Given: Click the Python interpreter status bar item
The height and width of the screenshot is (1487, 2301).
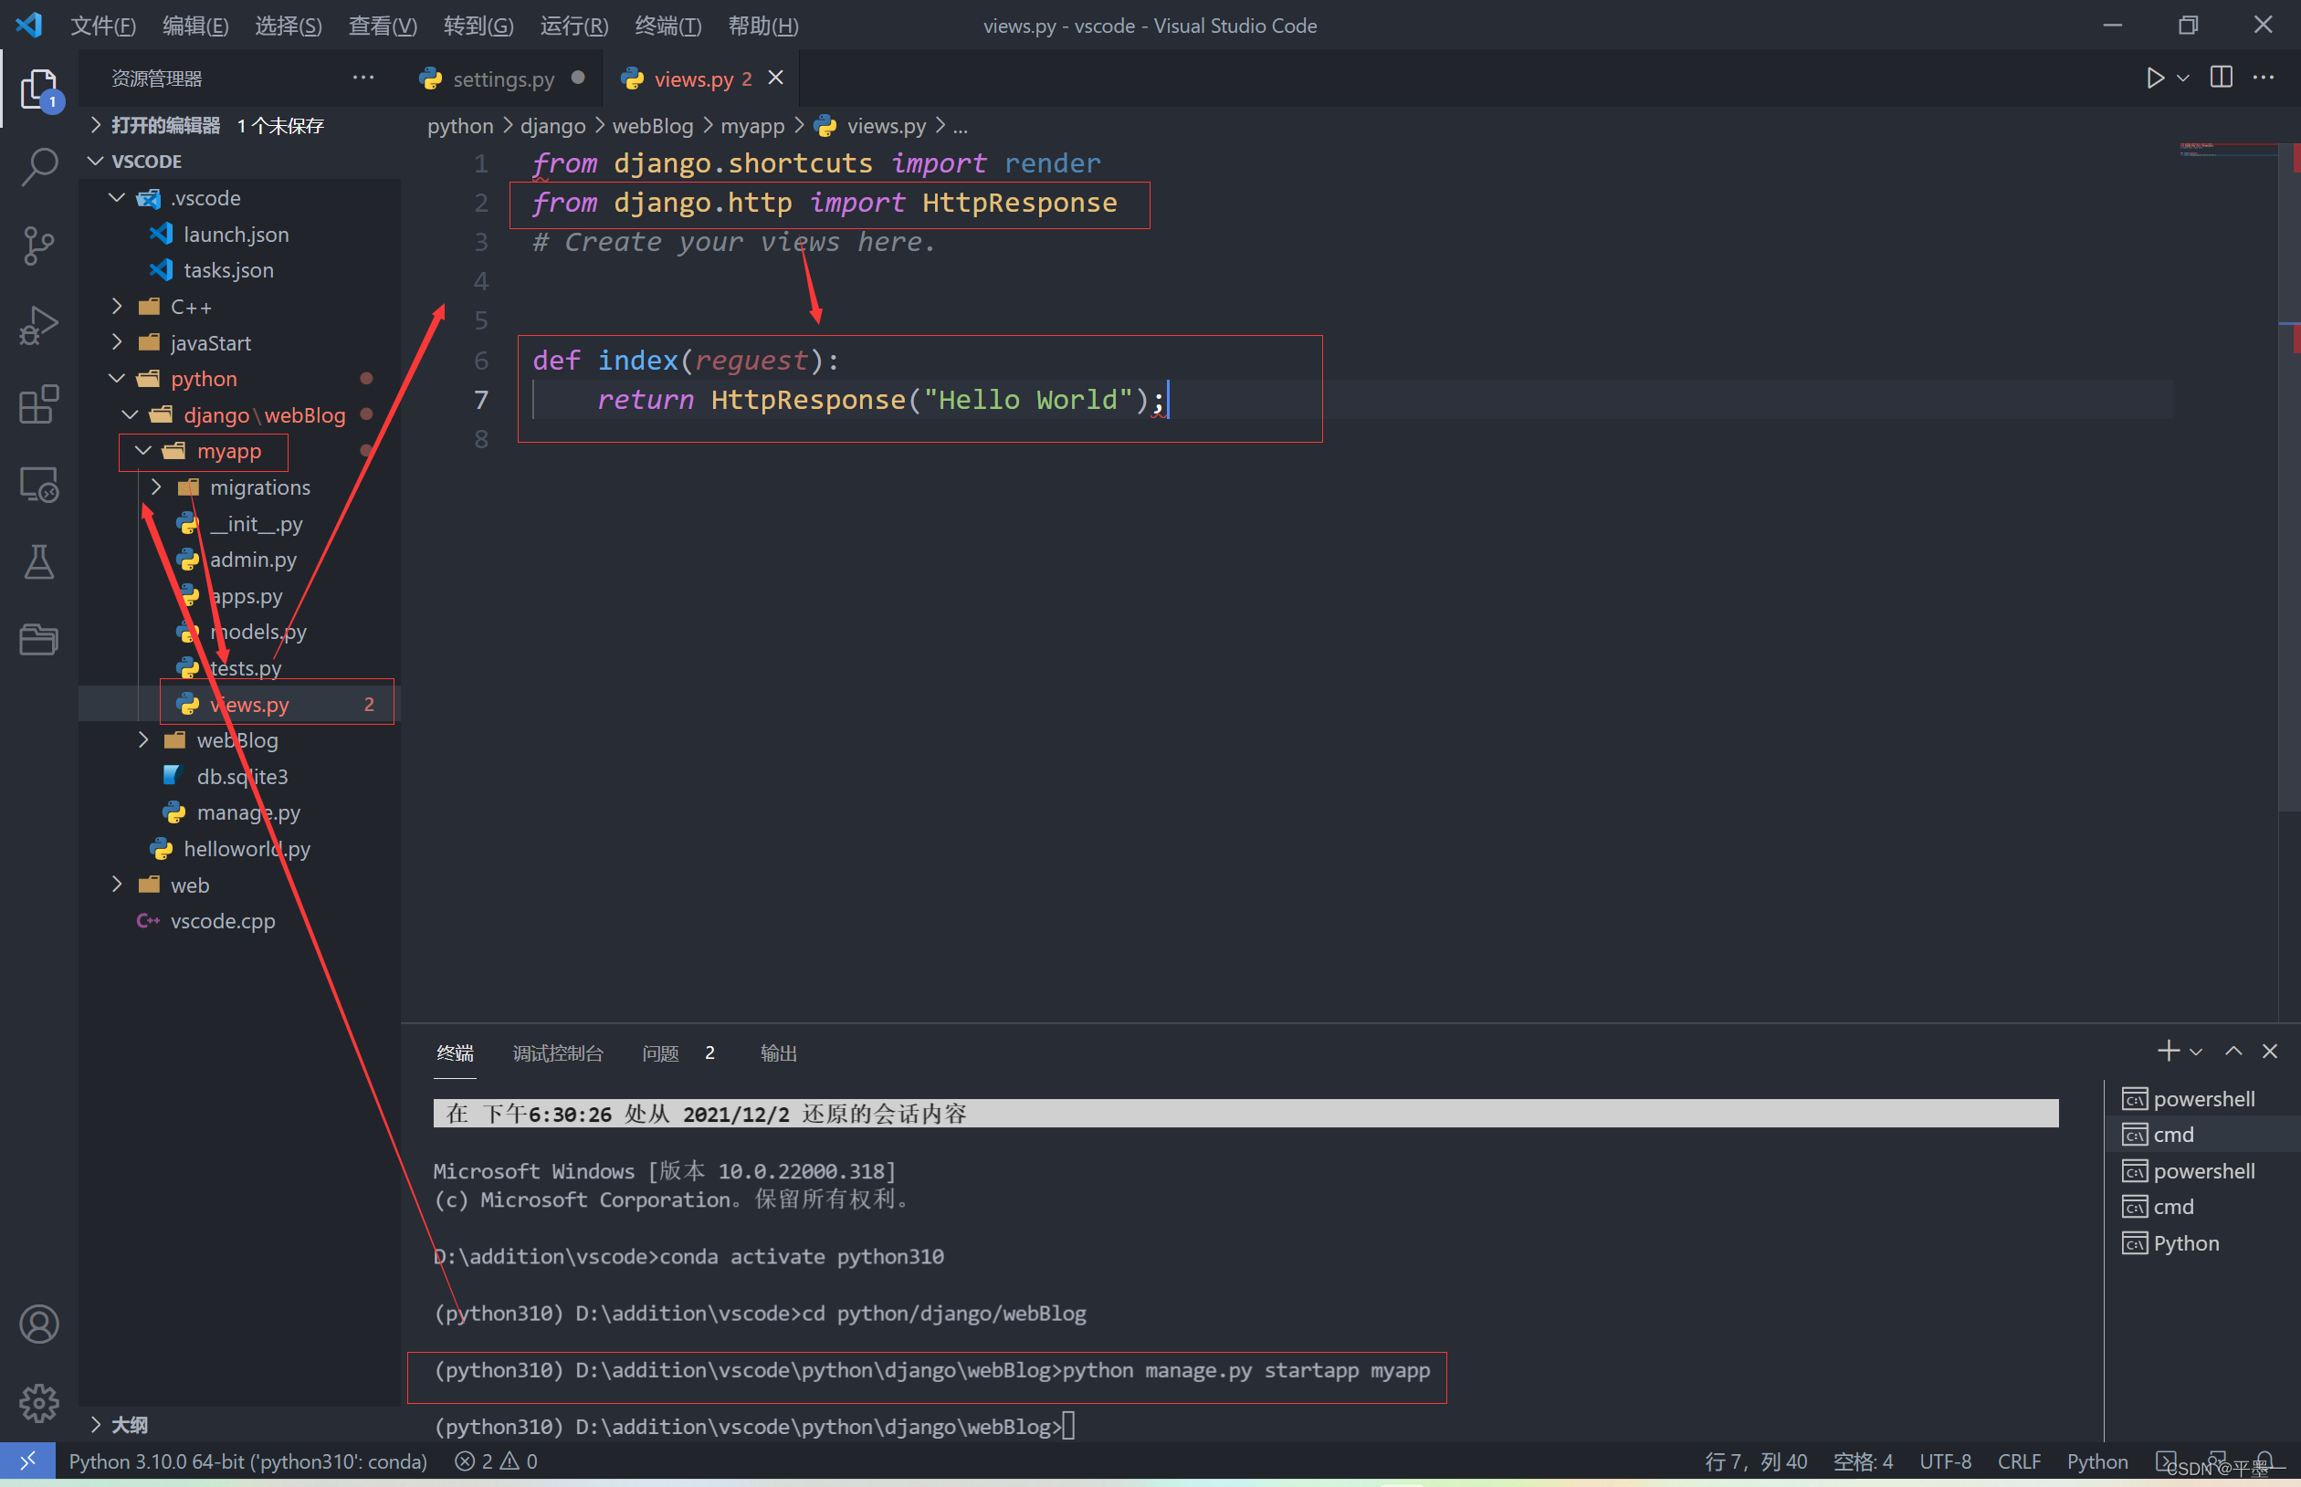Looking at the screenshot, I should coord(247,1461).
